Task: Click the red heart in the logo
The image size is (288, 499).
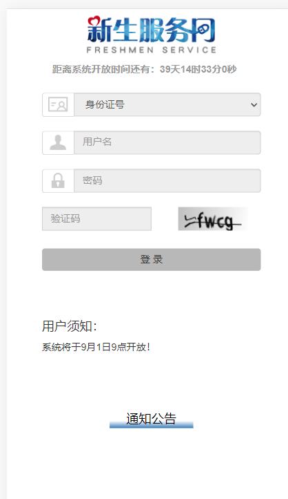Action: 94,21
